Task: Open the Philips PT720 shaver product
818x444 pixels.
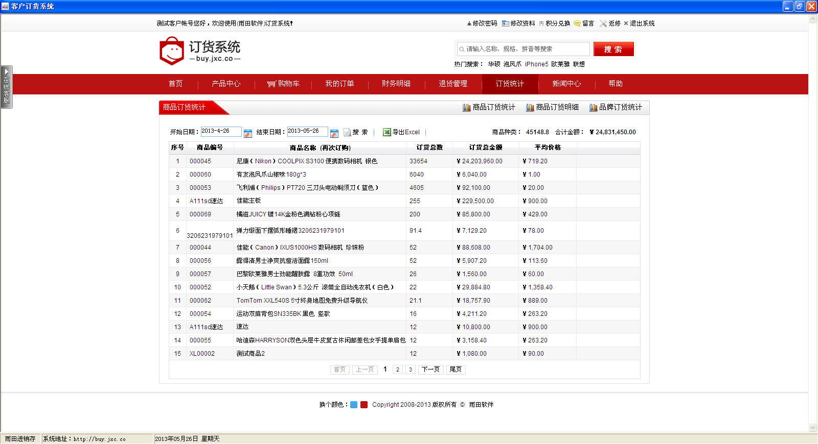Action: click(307, 188)
